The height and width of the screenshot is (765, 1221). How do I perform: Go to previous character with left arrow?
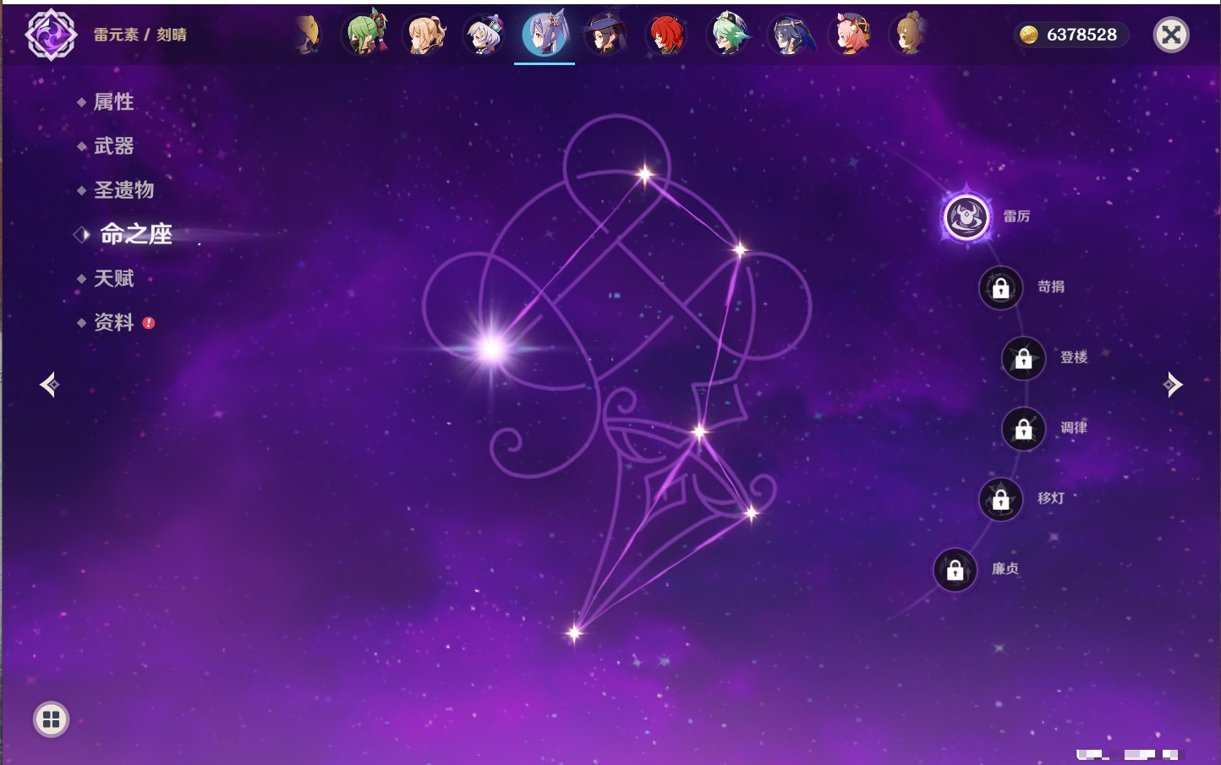tap(50, 385)
